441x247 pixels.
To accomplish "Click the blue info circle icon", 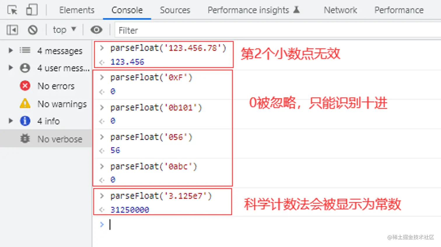I will 25,121.
